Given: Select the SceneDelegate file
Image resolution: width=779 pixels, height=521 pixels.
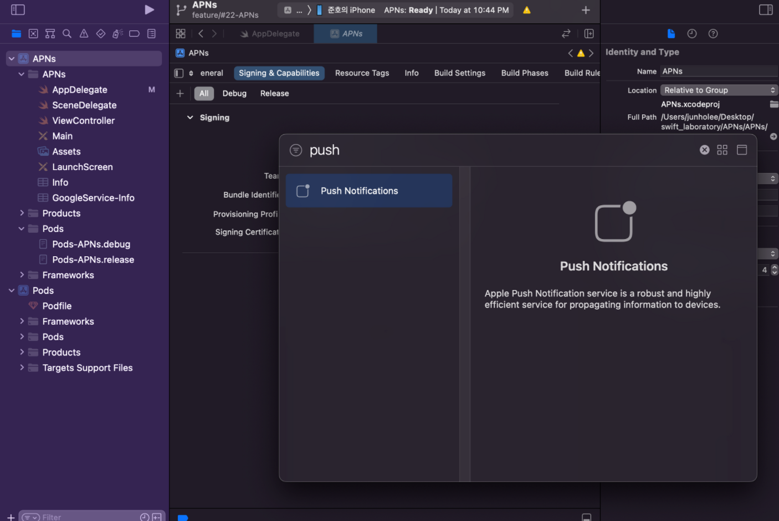Looking at the screenshot, I should tap(84, 105).
